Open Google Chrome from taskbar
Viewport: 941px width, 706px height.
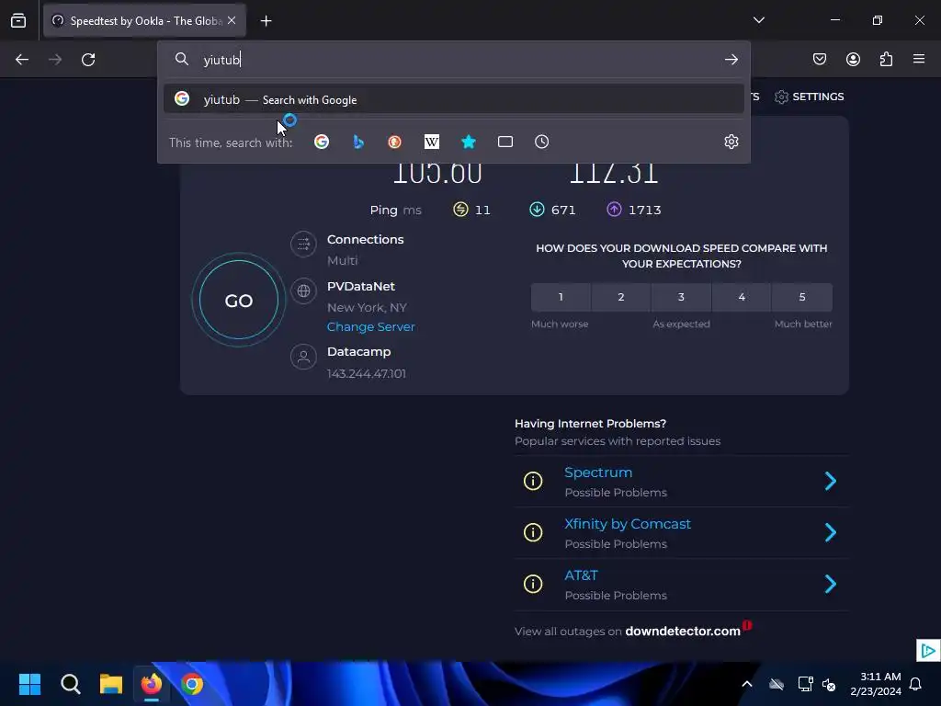(x=192, y=684)
